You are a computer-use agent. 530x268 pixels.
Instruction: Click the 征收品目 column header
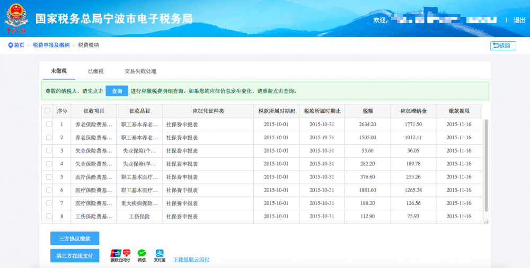click(139, 111)
